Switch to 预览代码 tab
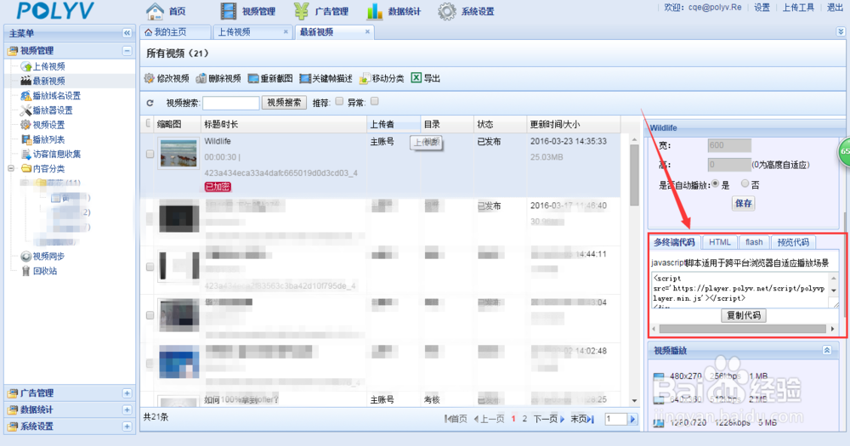850x446 pixels. point(793,242)
